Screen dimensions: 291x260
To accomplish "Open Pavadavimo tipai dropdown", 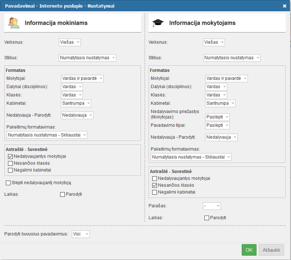I will coord(217,125).
